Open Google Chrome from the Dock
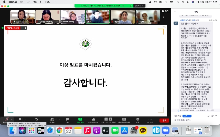The width and height of the screenshot is (220, 137). coord(59,130)
